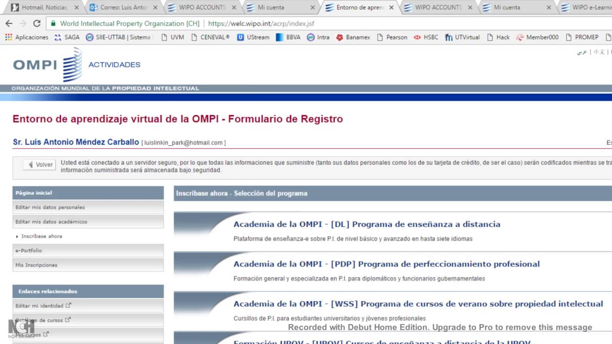Open Editar mis datos académicos
This screenshot has width=612, height=344.
[x=88, y=222]
